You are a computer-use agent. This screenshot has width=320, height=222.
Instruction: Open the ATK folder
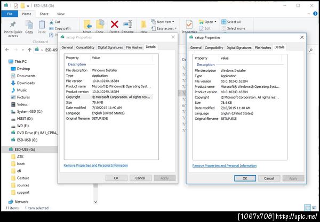(x=18, y=157)
